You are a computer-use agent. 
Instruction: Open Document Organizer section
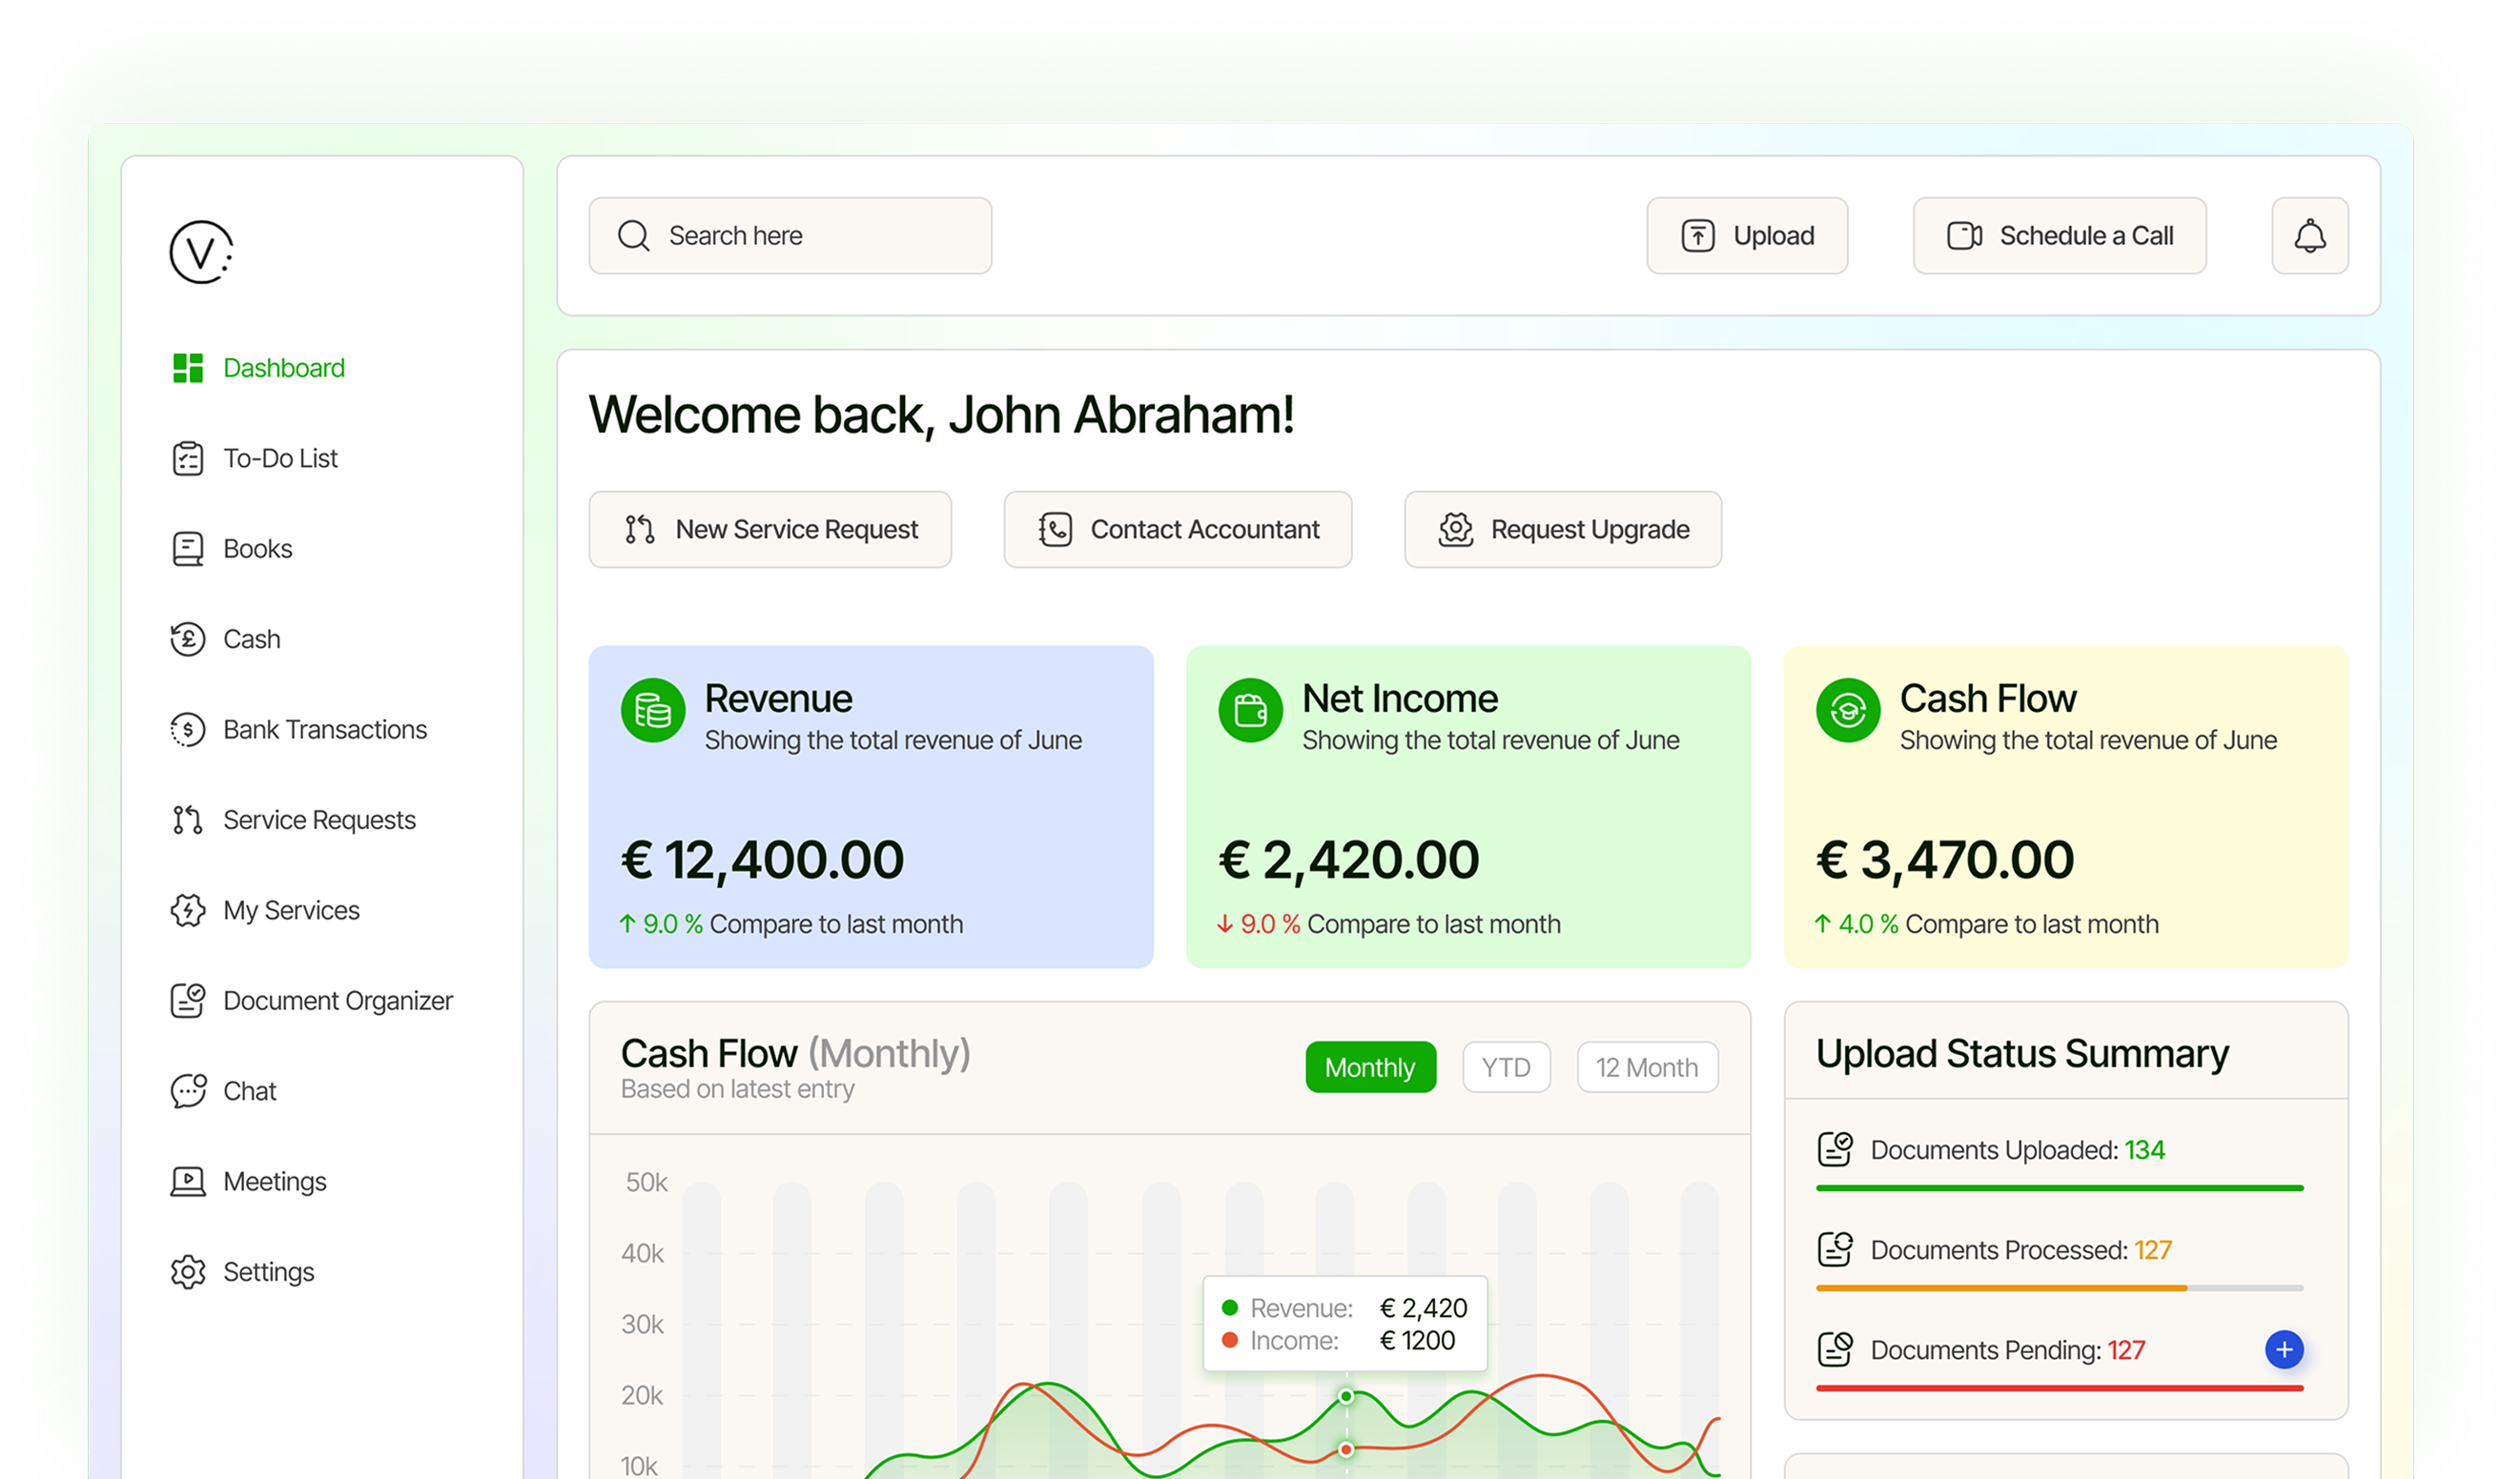click(x=312, y=1001)
